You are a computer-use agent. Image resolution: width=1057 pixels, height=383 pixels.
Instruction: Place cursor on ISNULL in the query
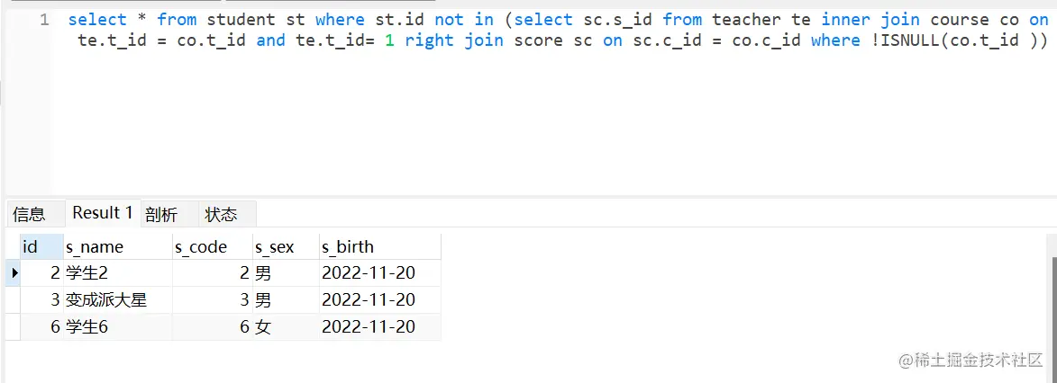coord(903,40)
